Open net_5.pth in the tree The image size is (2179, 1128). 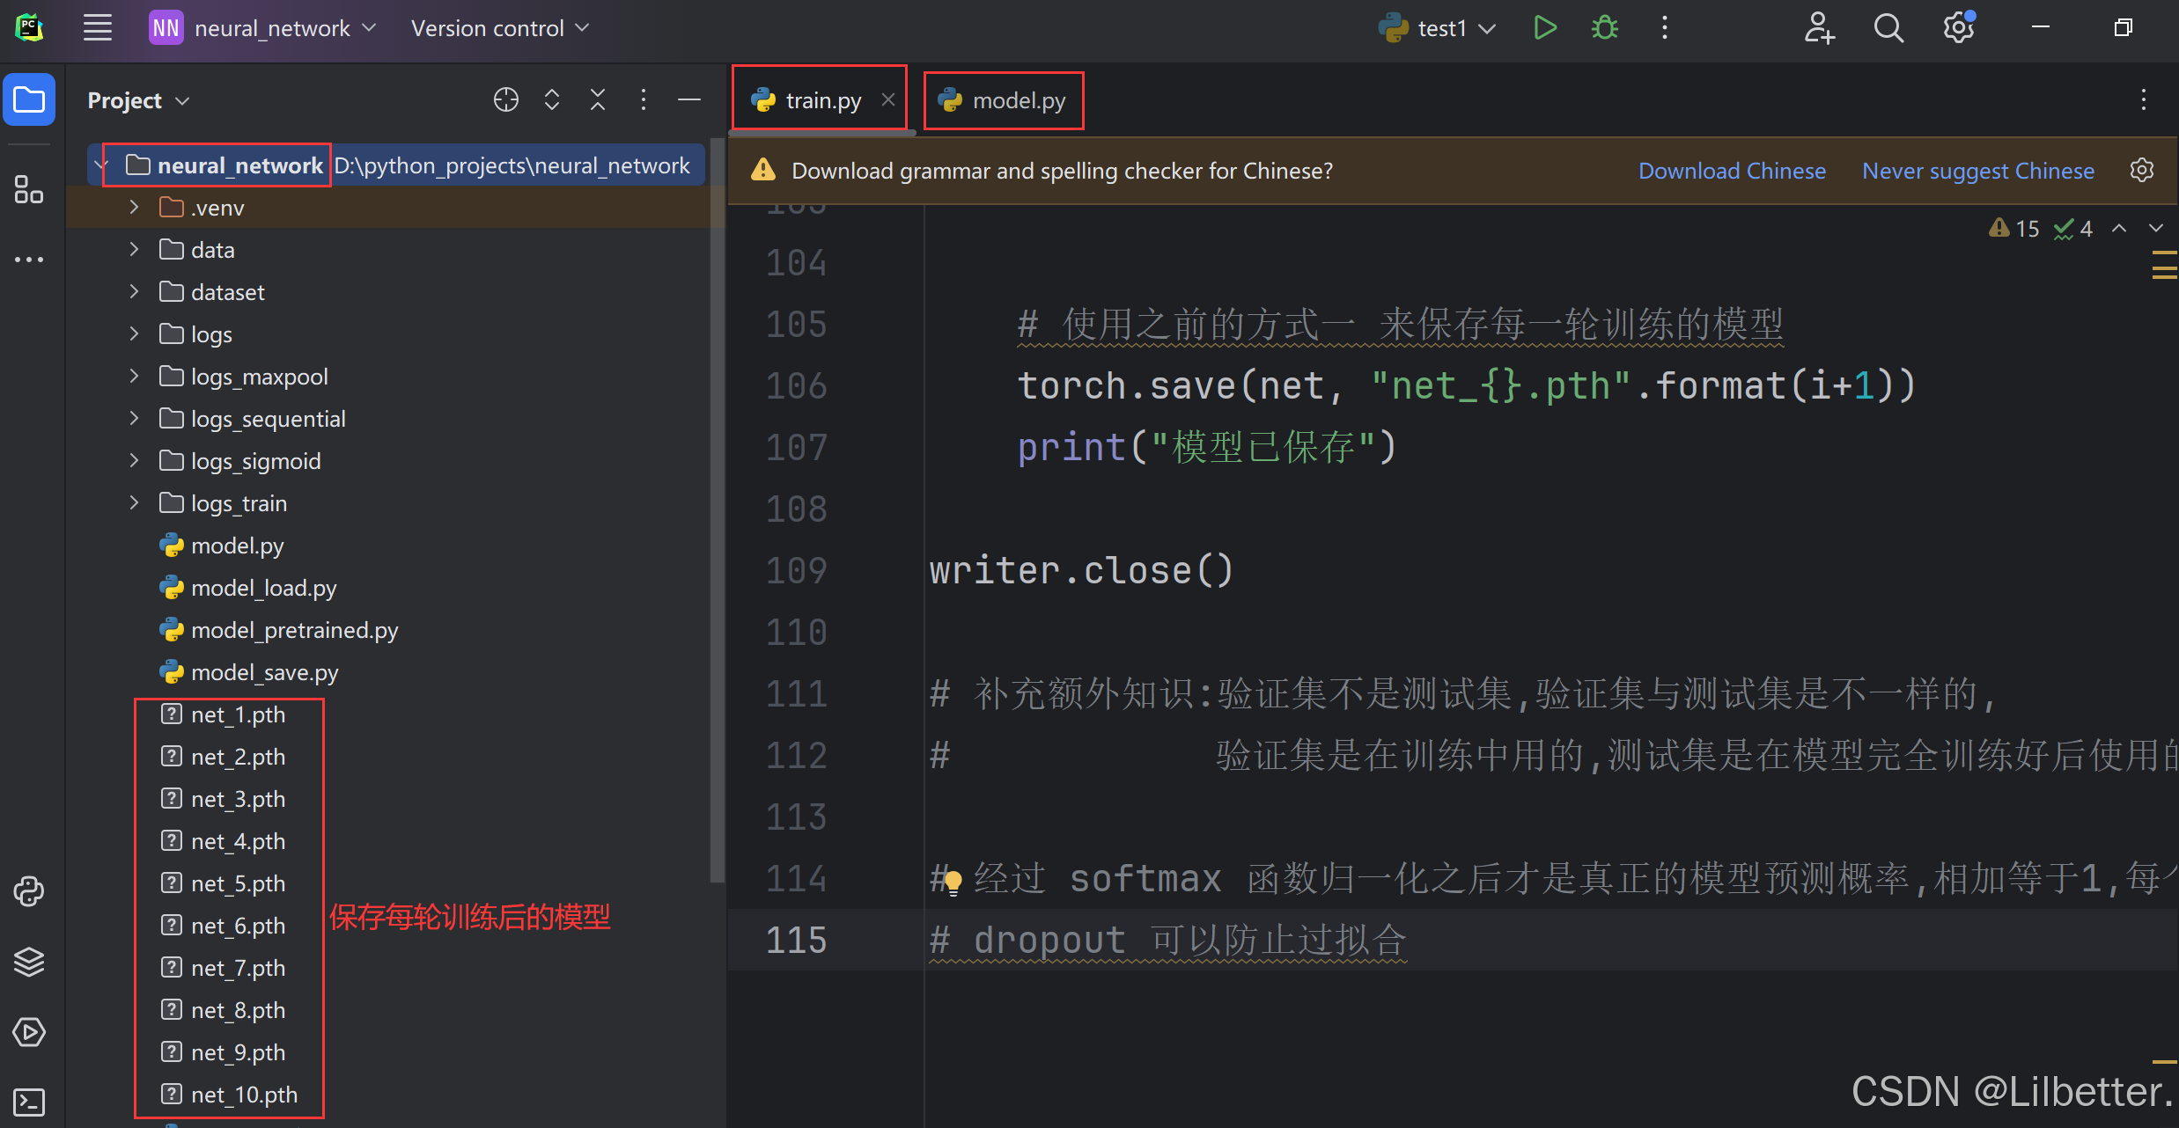click(x=238, y=883)
